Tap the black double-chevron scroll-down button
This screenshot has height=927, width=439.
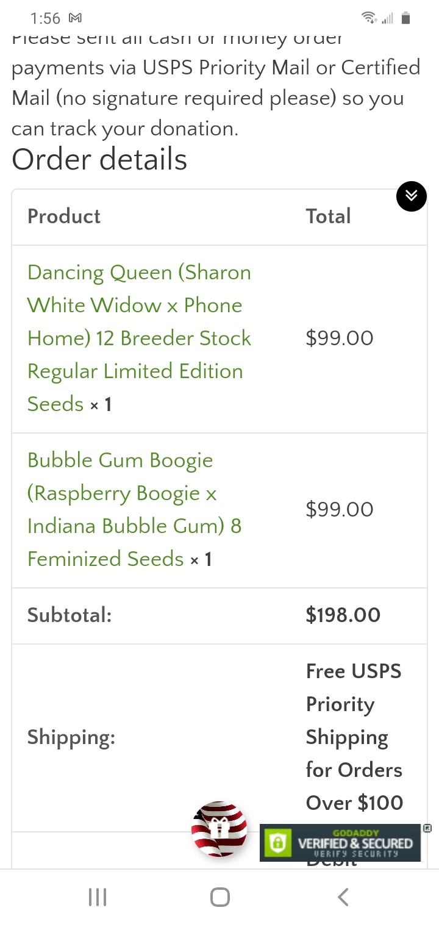[412, 196]
